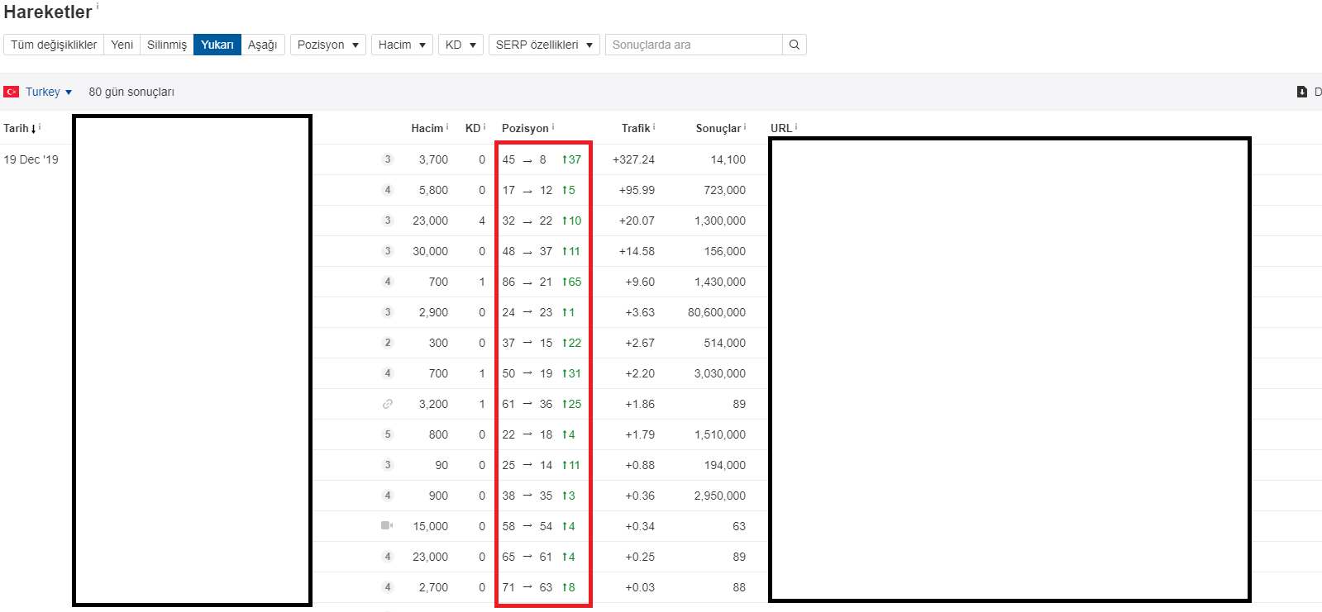This screenshot has width=1322, height=612.
Task: Select the Yukarı filter toggle
Action: point(217,45)
